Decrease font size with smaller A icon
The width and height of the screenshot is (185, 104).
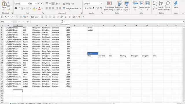point(42,4)
